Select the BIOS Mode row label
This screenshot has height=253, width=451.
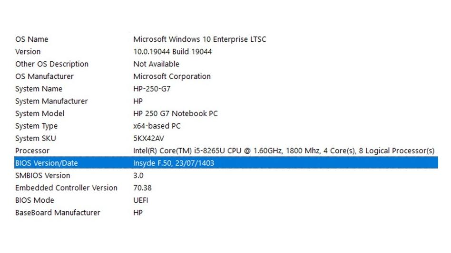coord(34,200)
